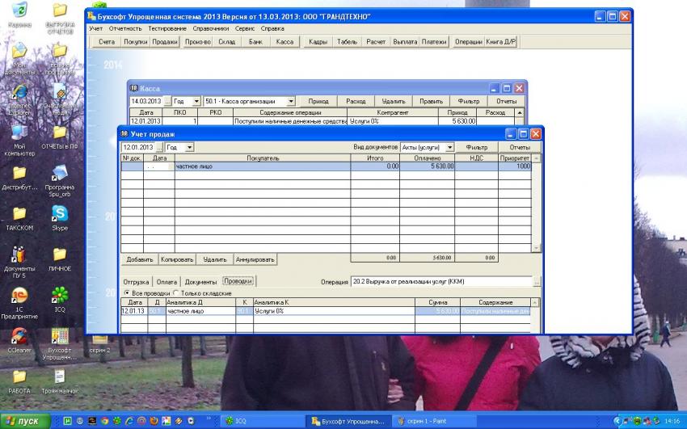Click the Бухсофт Упрощенная desktop shortcut
This screenshot has width=687, height=429.
[60, 336]
